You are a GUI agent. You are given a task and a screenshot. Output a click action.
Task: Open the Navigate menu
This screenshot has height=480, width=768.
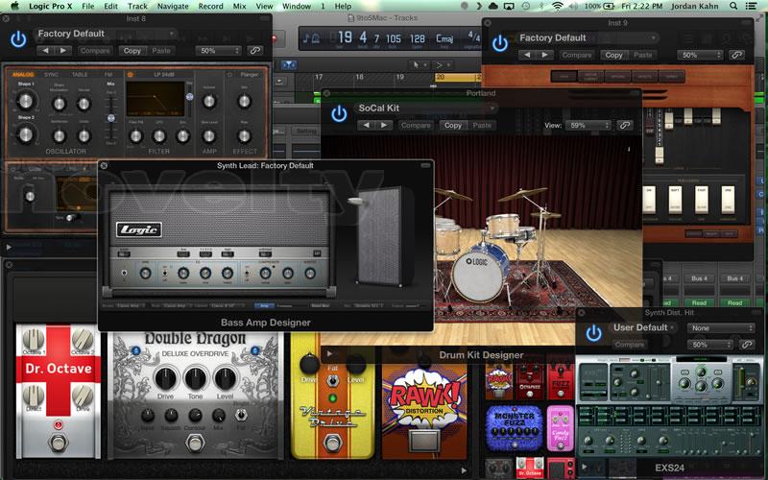[173, 6]
